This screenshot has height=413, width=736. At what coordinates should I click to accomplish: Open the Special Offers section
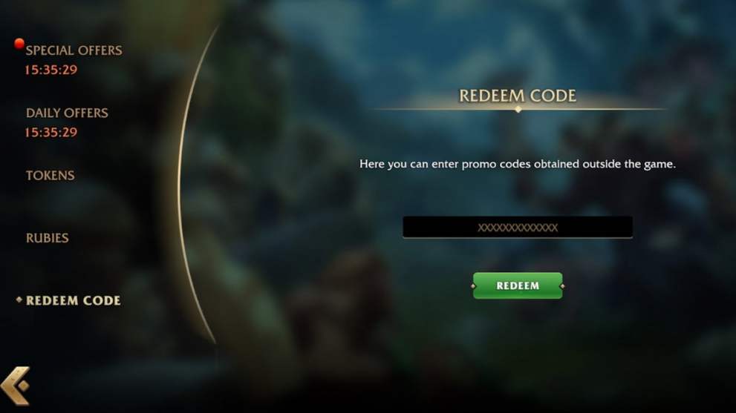tap(74, 50)
